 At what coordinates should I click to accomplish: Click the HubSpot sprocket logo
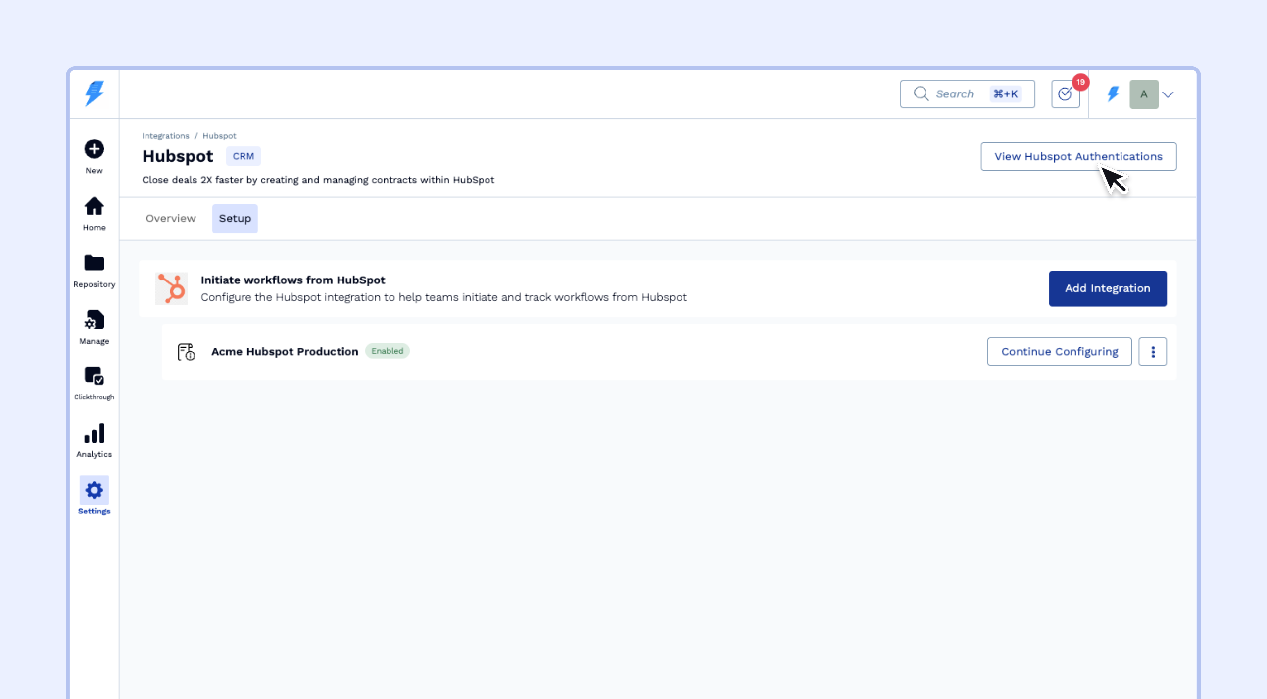(x=172, y=288)
